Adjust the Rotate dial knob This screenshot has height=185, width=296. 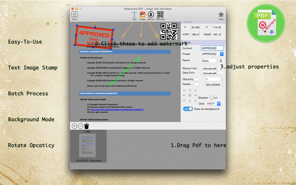point(196,84)
